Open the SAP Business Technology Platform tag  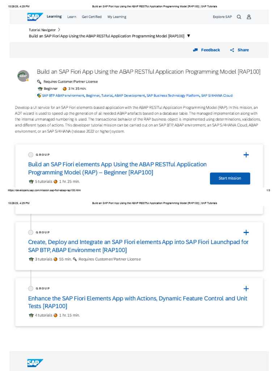tap(173, 96)
